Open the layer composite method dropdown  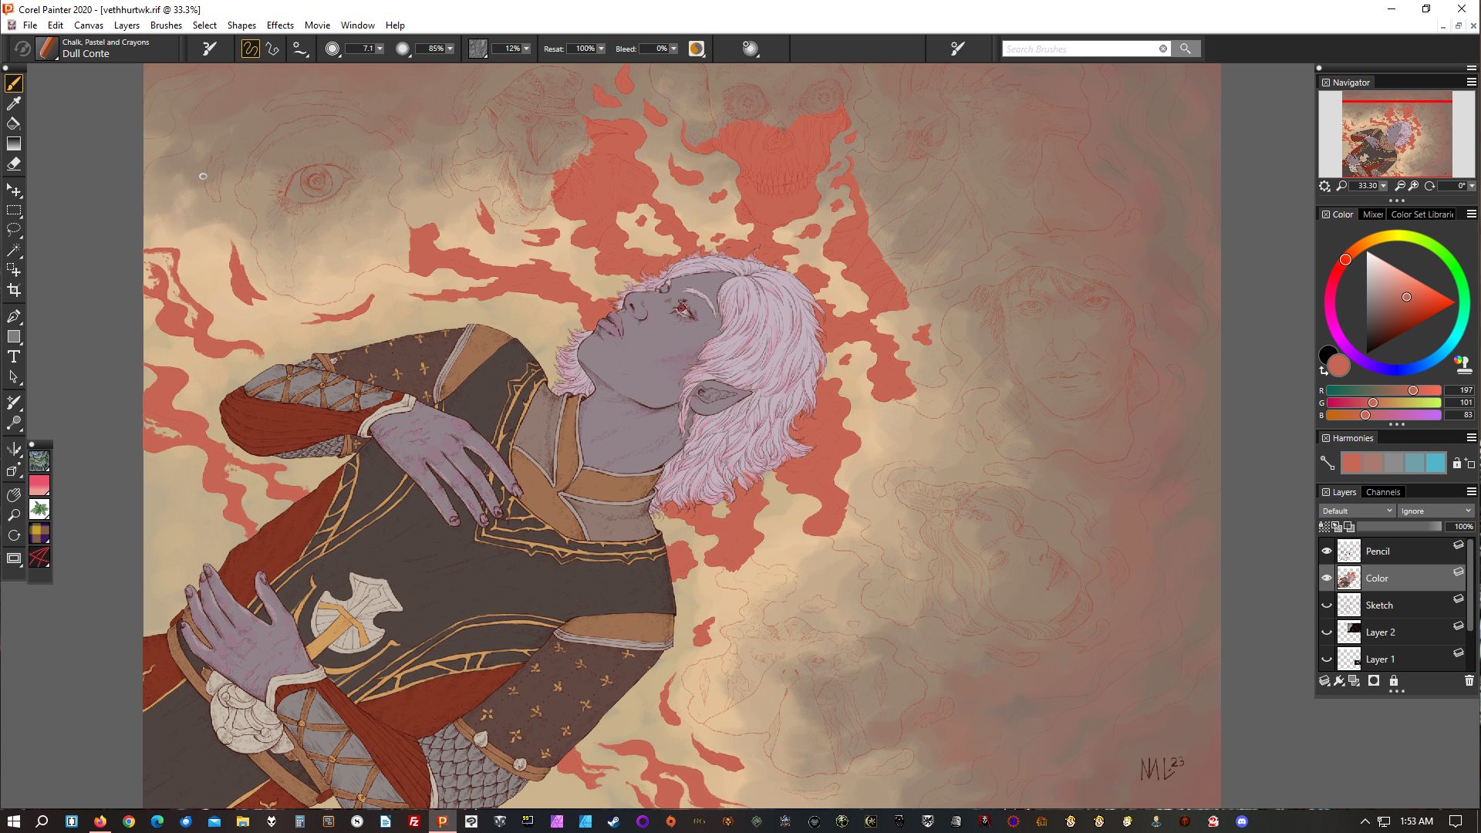[x=1357, y=511]
